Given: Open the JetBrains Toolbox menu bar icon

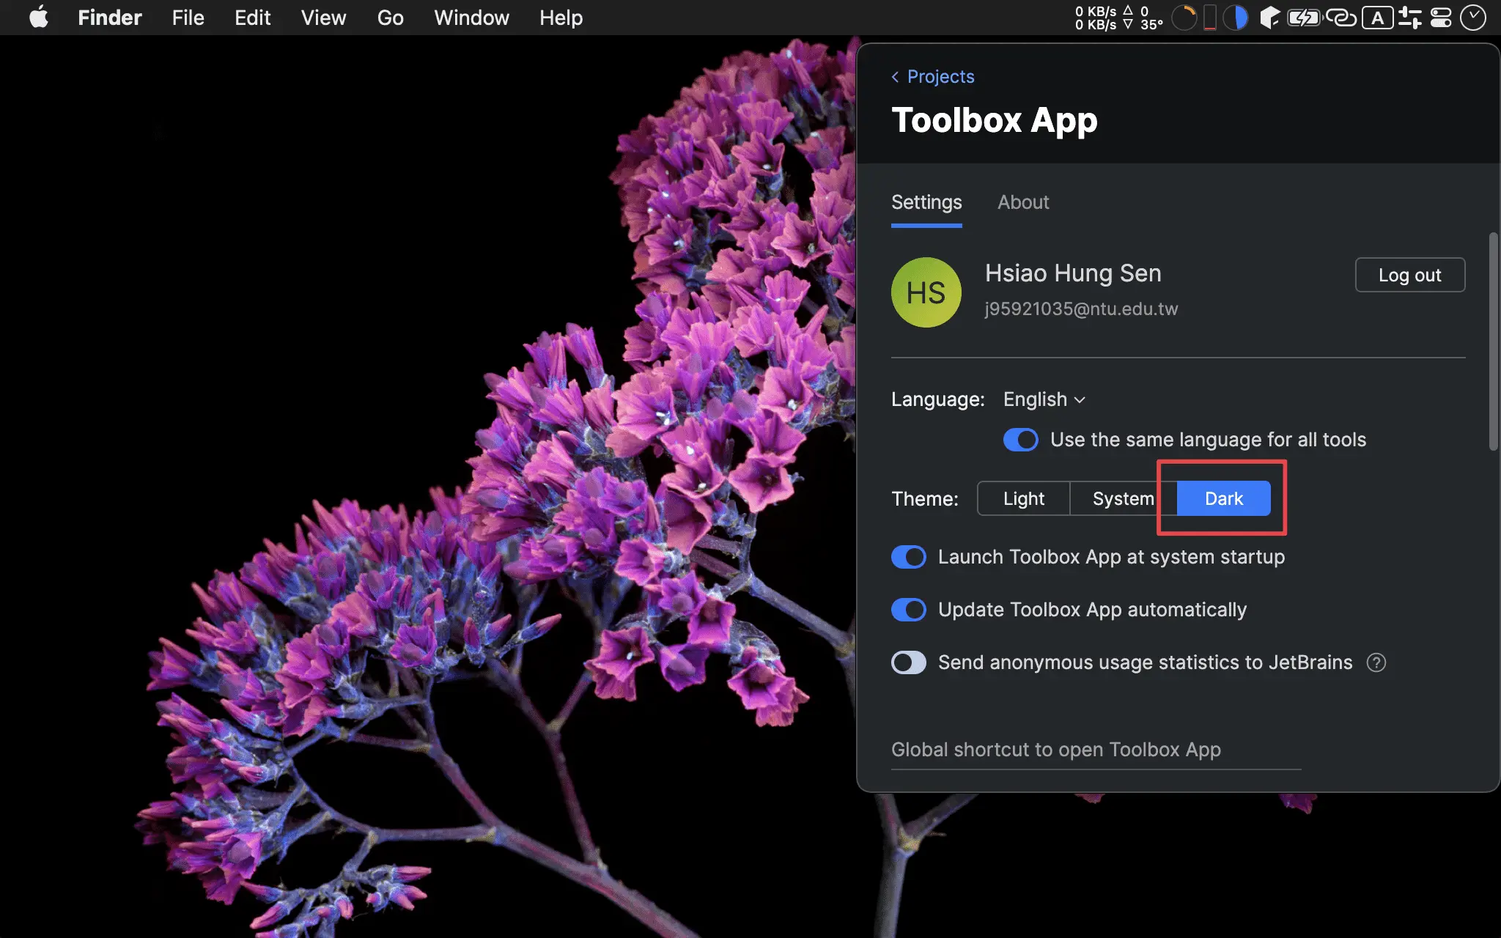Looking at the screenshot, I should pyautogui.click(x=1269, y=18).
